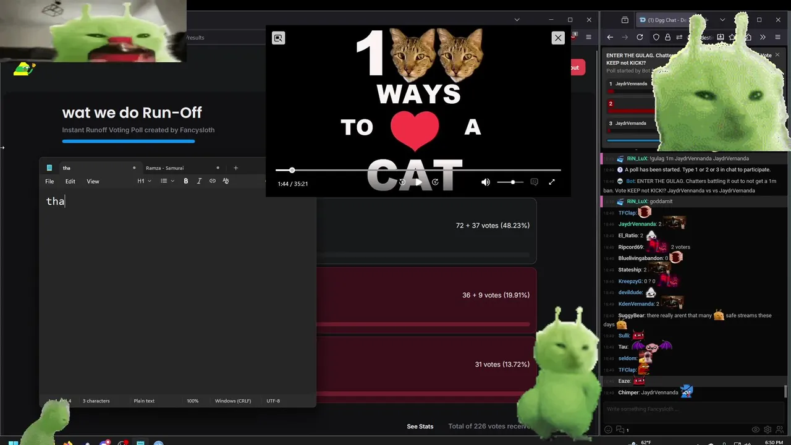Open browser extensions overflow chevron
This screenshot has width=791, height=445.
(762, 37)
